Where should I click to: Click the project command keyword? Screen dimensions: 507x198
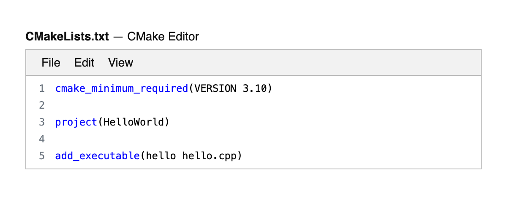(x=76, y=122)
